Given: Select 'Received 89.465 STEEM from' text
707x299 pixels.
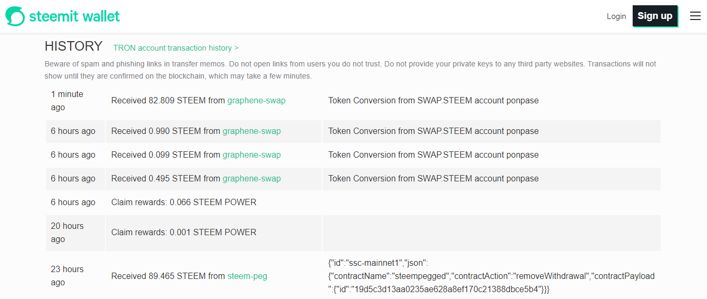Looking at the screenshot, I should [x=168, y=276].
